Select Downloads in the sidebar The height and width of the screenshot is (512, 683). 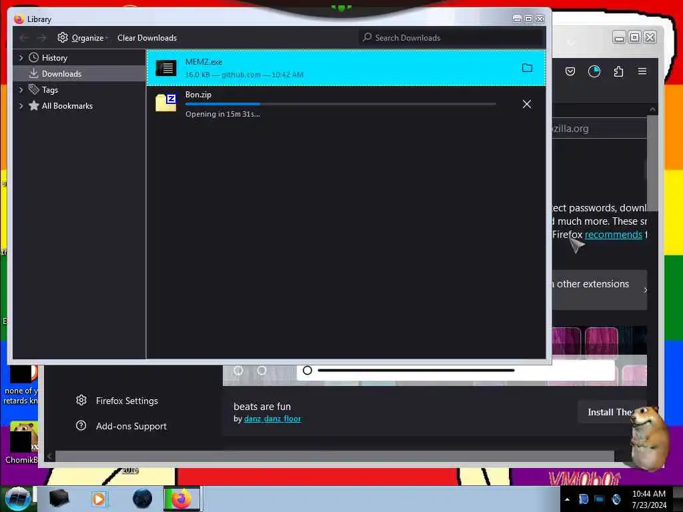pos(61,73)
